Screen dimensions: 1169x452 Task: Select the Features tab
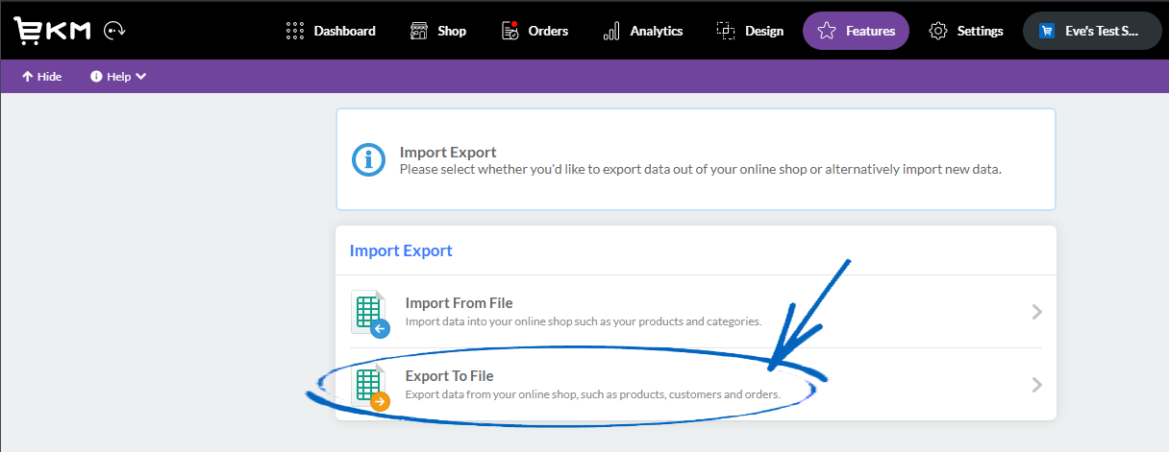pos(856,31)
